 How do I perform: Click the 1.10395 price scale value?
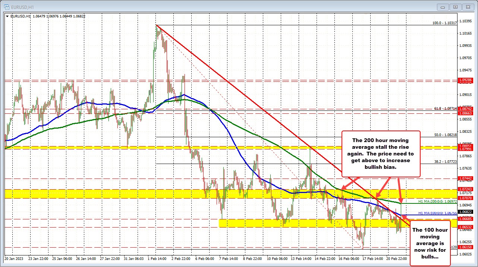[466, 21]
